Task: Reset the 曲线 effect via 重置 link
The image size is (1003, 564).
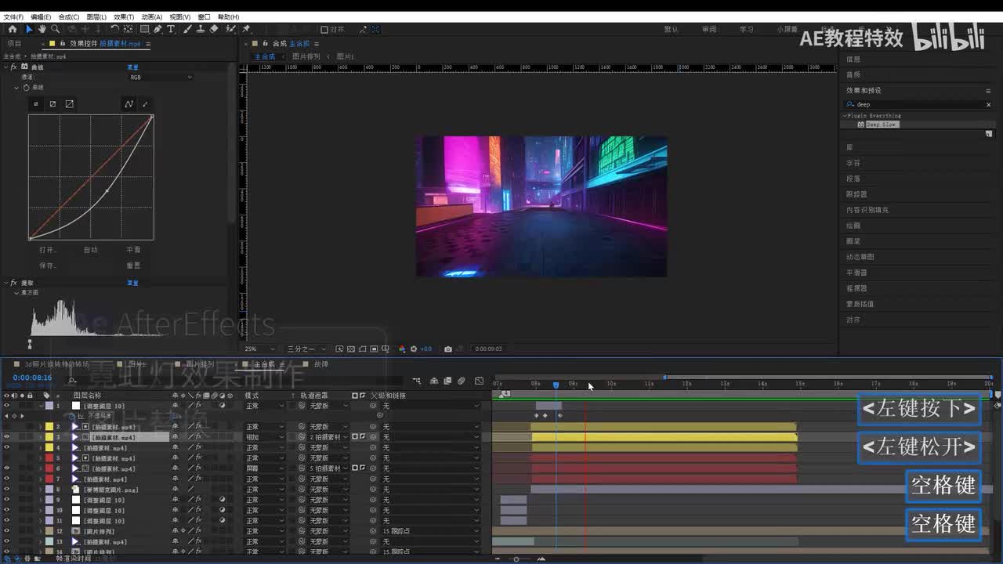Action: coord(133,67)
